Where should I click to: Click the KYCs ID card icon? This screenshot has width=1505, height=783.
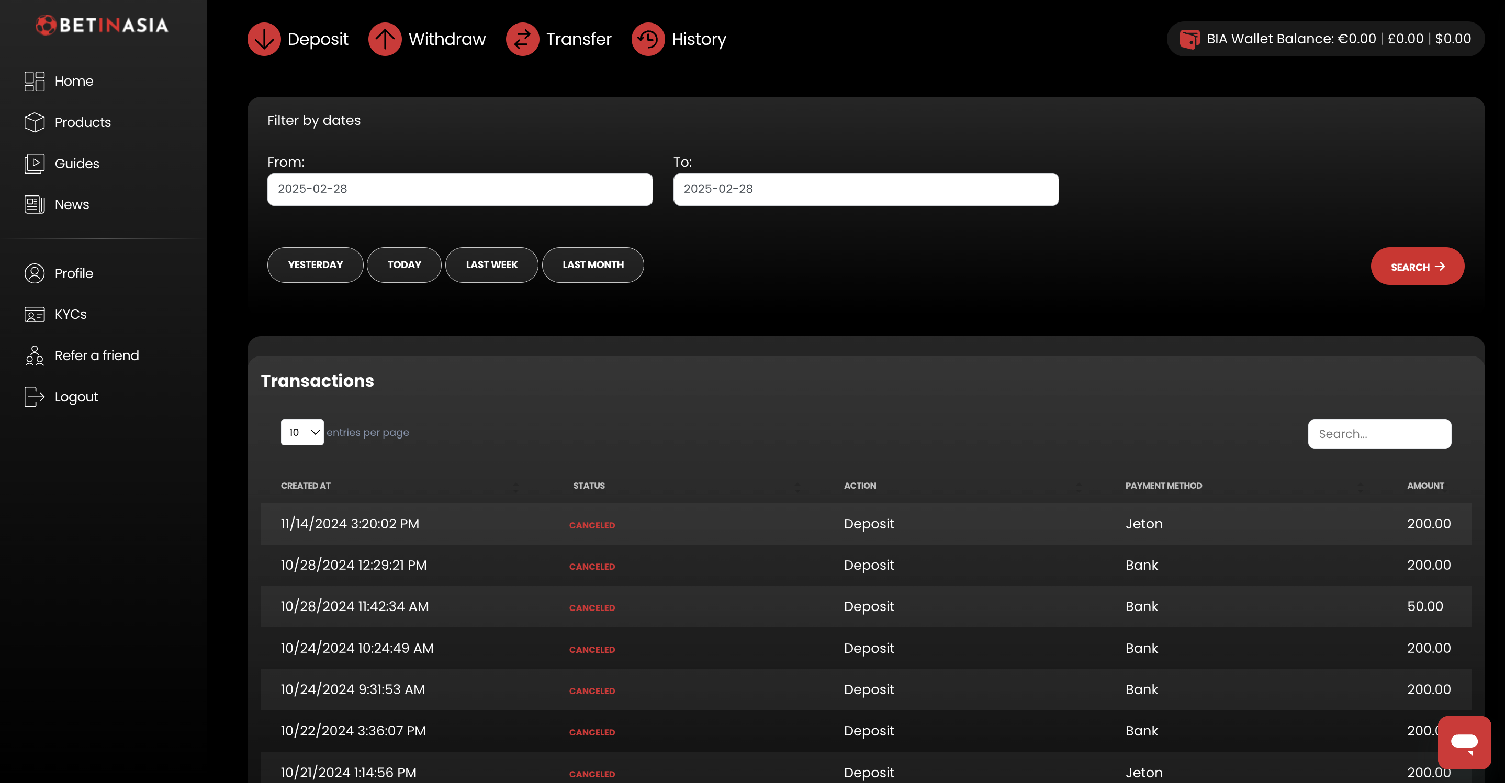pyautogui.click(x=35, y=315)
